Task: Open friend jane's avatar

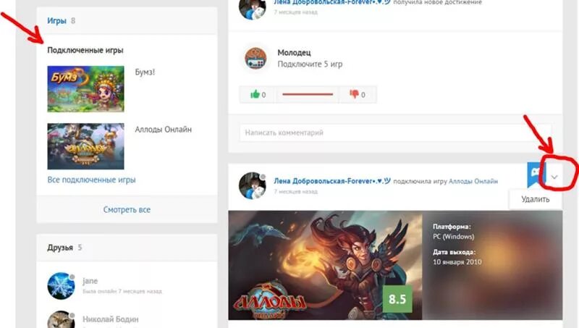Action: (61, 285)
